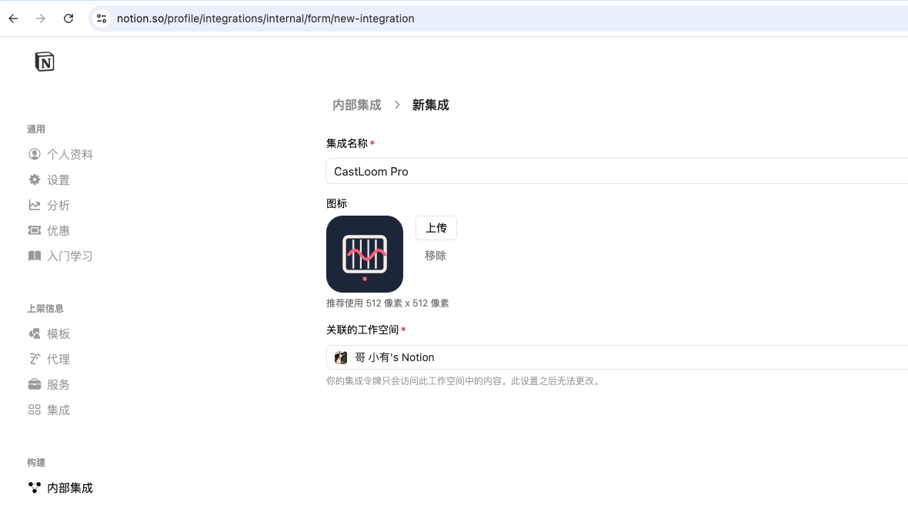Image resolution: width=908 pixels, height=509 pixels.
Task: Click the 集成名称 field with CastLoom Pro
Action: tap(616, 171)
